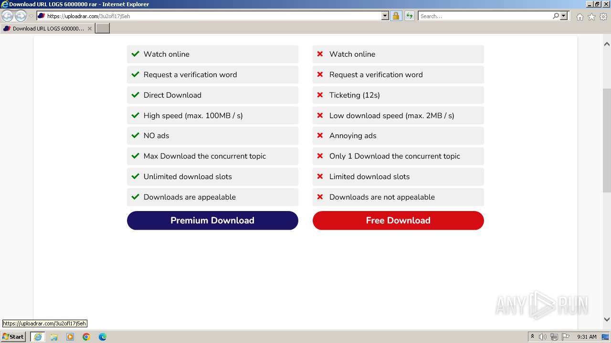The width and height of the screenshot is (611, 343).
Task: Open Windows Media Player taskbar icon
Action: (x=70, y=337)
